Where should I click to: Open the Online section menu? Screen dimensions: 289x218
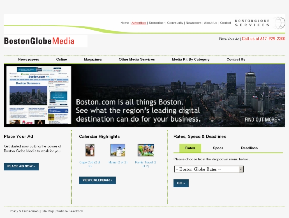[x=61, y=59]
